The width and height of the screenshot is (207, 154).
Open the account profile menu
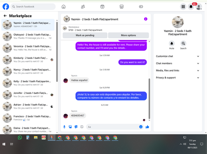(199, 7)
